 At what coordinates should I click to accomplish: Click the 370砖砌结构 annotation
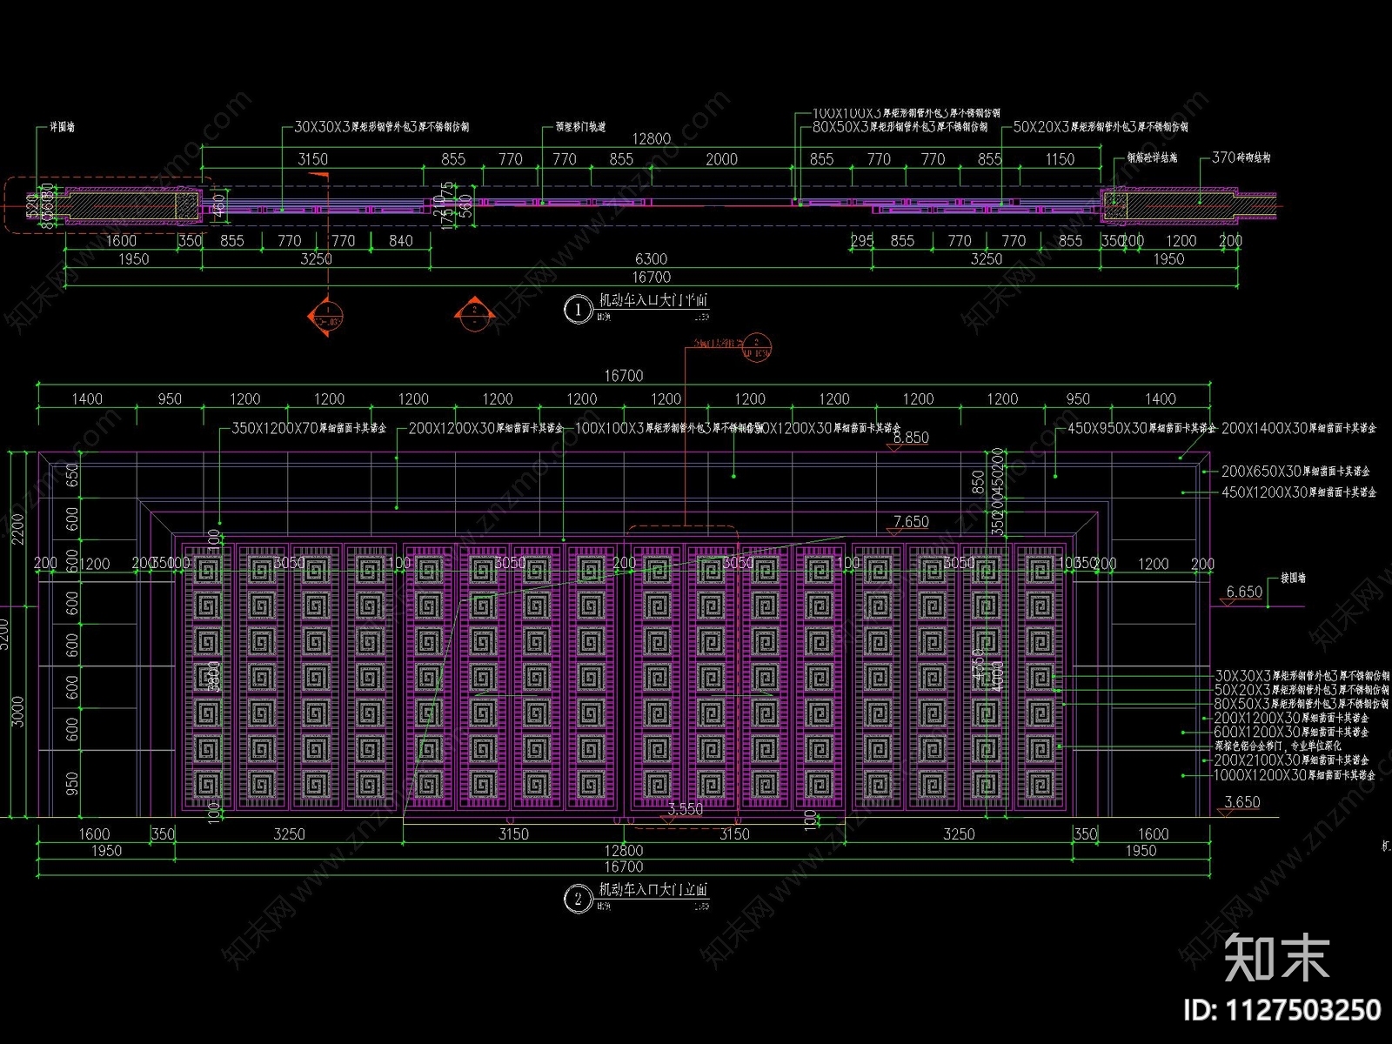coord(1241,157)
